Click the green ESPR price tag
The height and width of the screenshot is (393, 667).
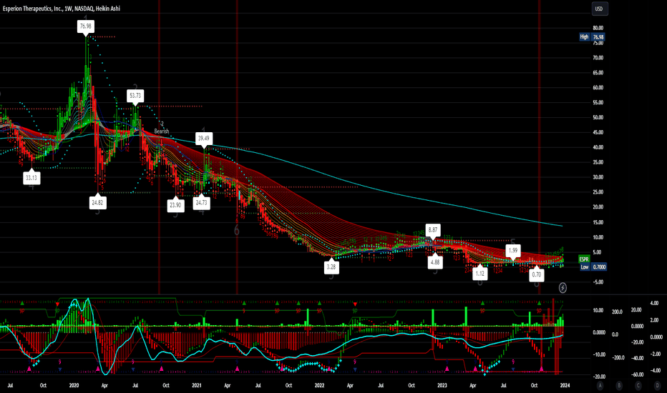584,259
